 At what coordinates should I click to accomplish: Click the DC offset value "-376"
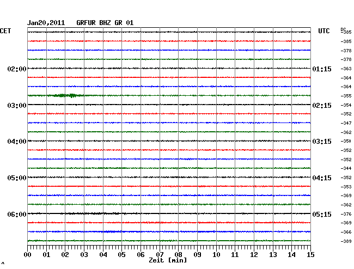click(x=346, y=214)
